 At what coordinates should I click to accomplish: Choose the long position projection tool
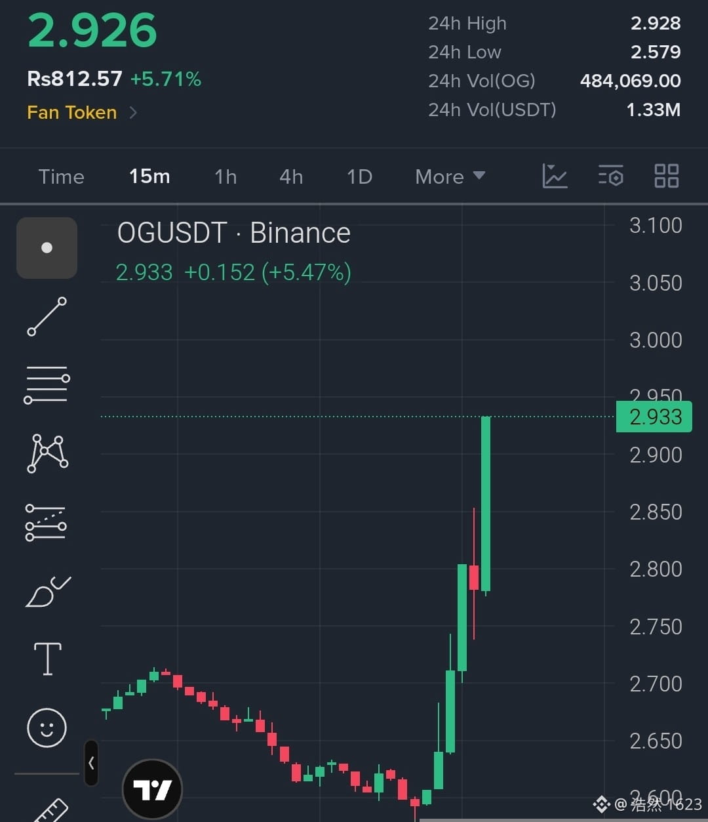pyautogui.click(x=46, y=522)
